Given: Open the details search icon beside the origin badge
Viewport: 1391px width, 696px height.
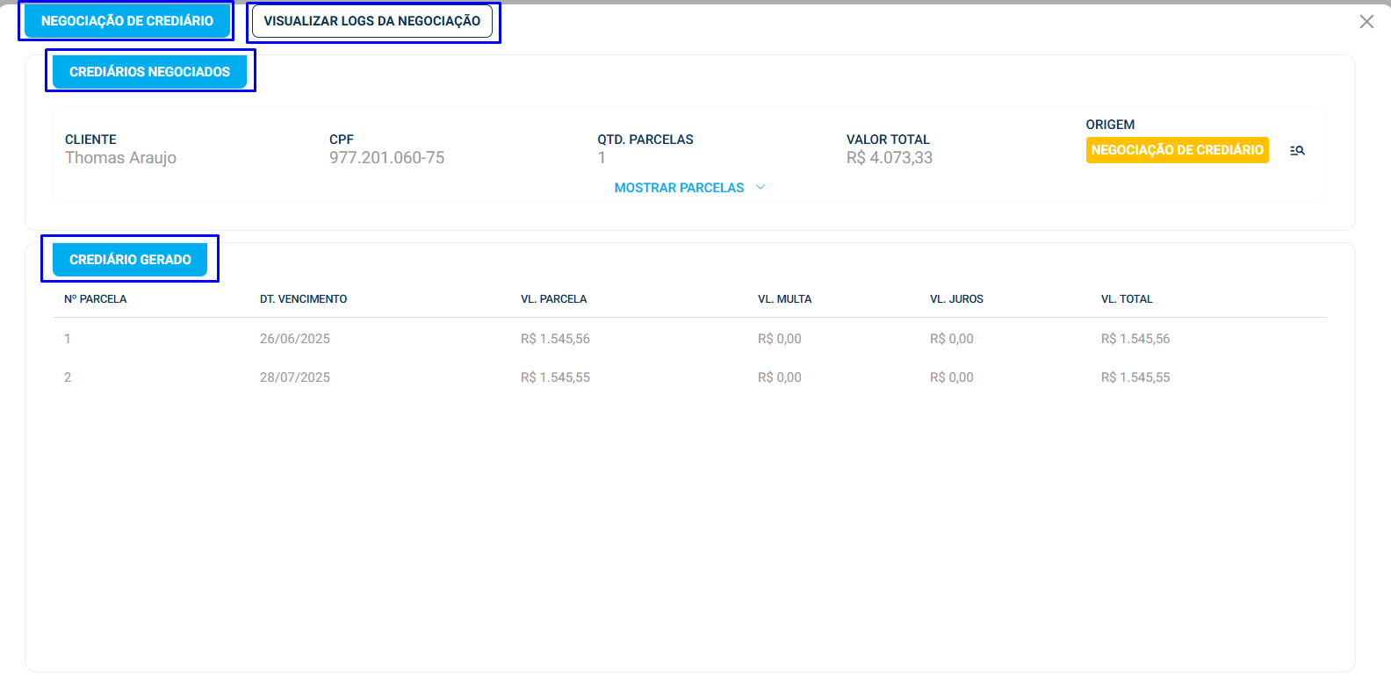Looking at the screenshot, I should coord(1297,151).
